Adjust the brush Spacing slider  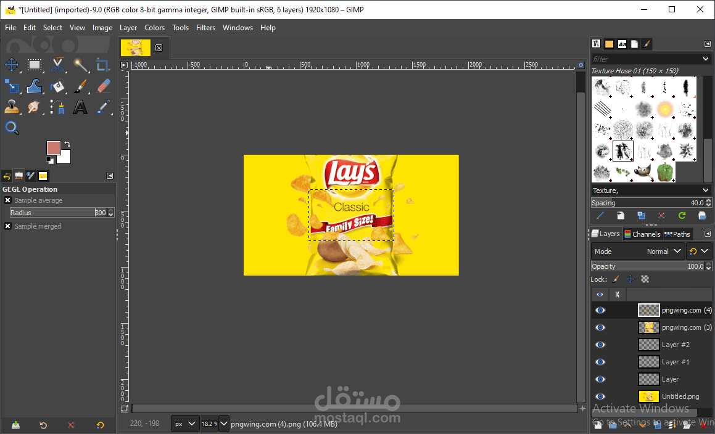(x=648, y=203)
